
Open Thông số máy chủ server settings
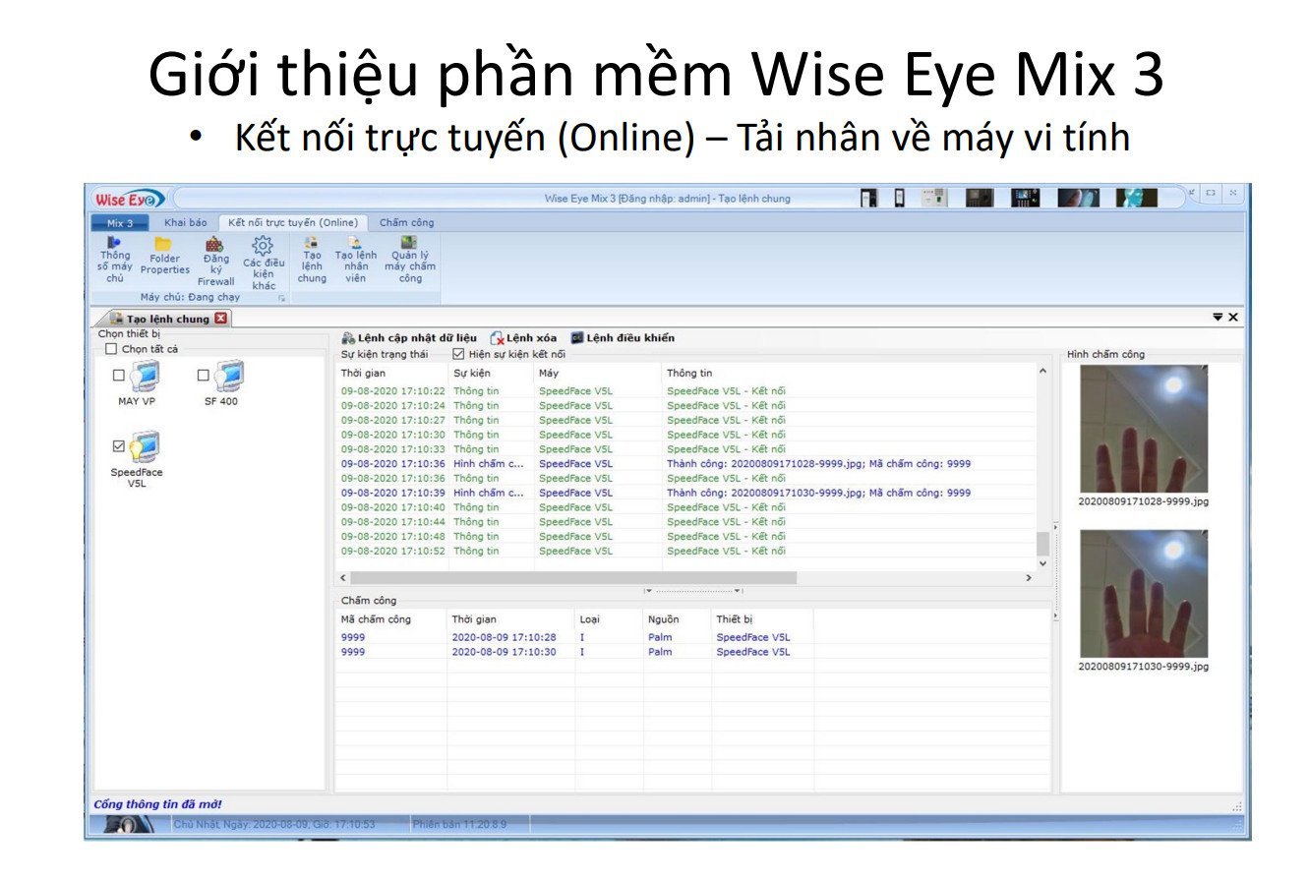[115, 260]
